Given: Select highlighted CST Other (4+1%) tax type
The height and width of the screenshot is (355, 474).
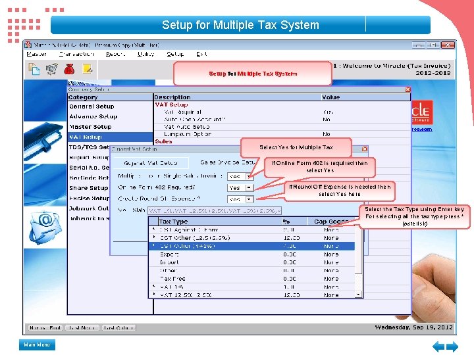Looking at the screenshot, I should point(251,246).
